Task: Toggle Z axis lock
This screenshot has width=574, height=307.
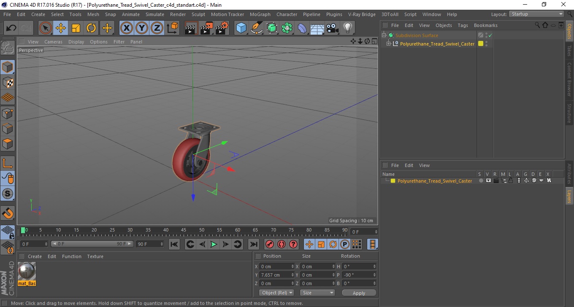Action: pos(157,28)
